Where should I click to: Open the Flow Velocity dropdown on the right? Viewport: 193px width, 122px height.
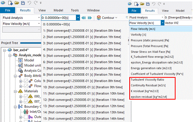point(162,23)
